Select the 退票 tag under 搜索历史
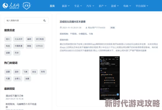The height and width of the screenshot is (110, 162). click(8, 53)
